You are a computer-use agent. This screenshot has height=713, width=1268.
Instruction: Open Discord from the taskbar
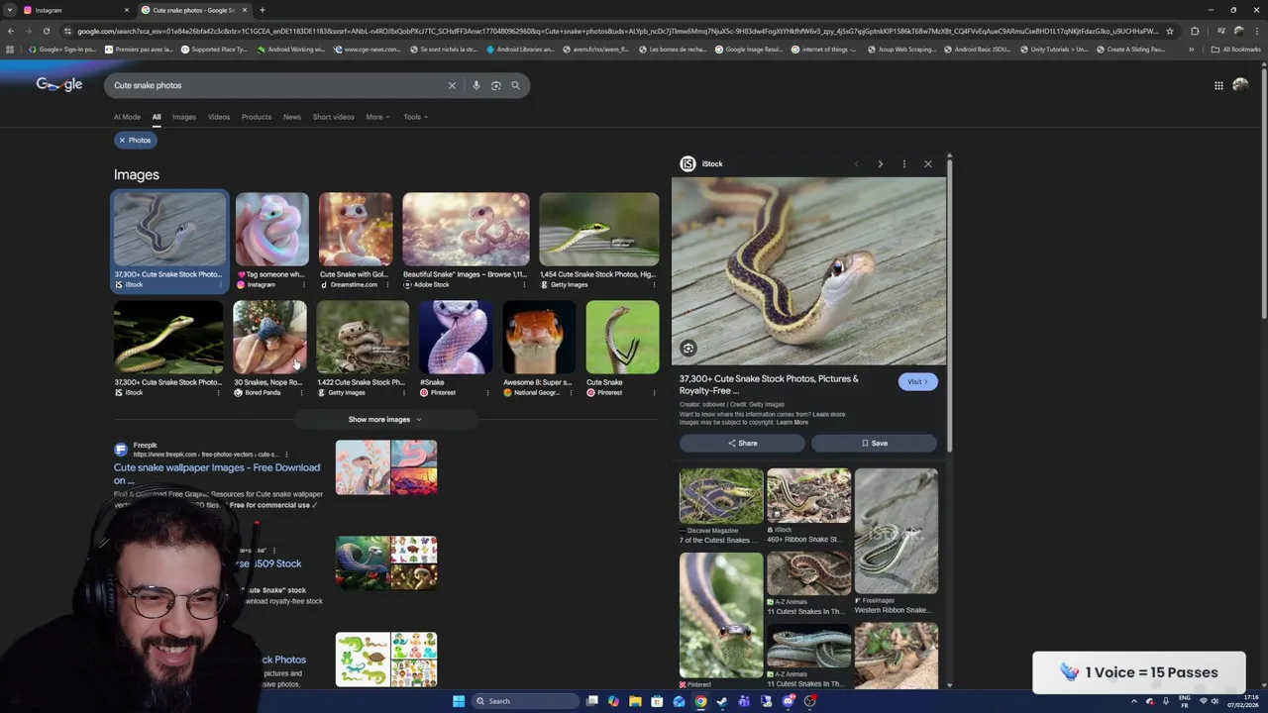(x=788, y=701)
